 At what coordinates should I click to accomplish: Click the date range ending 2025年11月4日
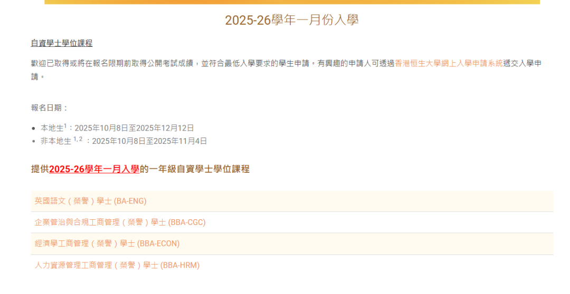tap(149, 141)
